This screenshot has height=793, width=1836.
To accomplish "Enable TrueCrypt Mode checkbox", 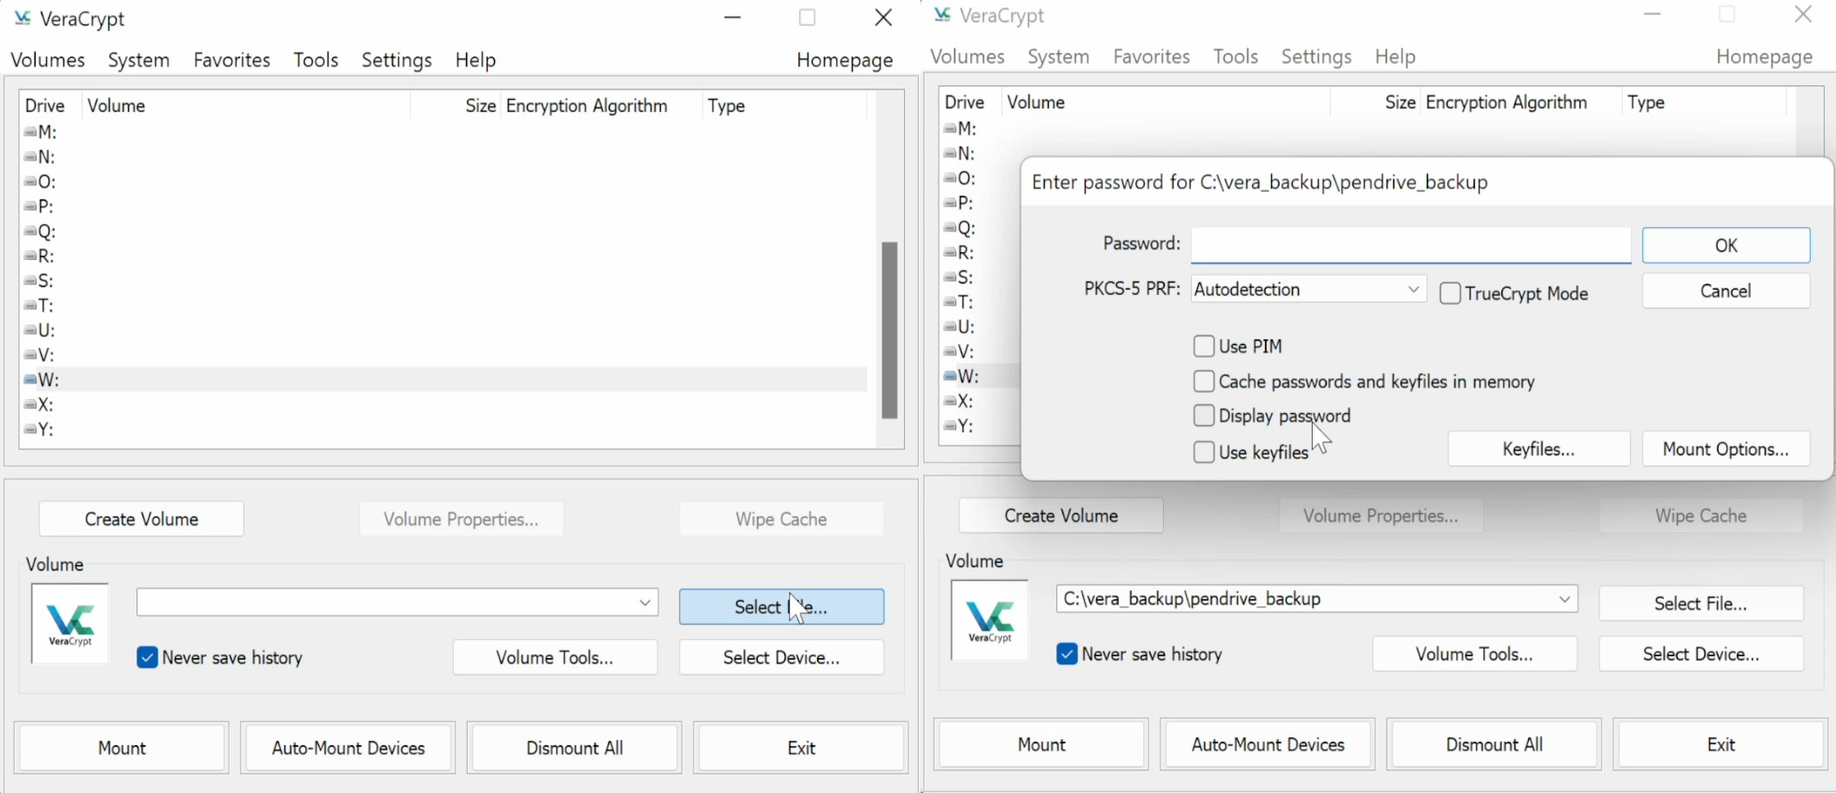I will click(1450, 294).
